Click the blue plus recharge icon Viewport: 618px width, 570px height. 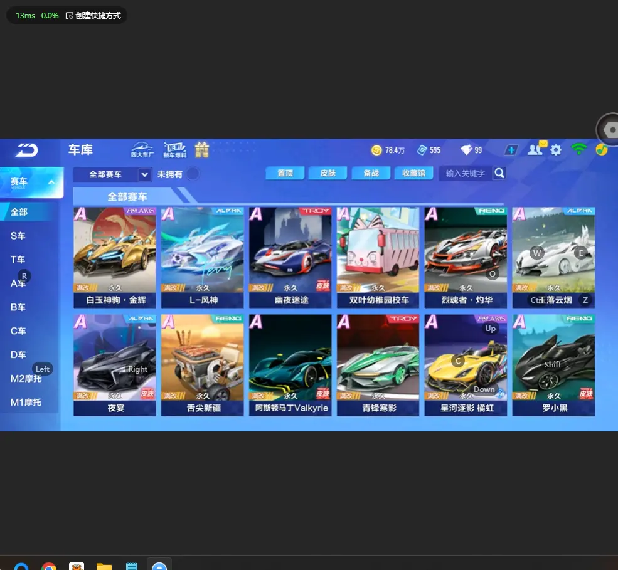(511, 150)
